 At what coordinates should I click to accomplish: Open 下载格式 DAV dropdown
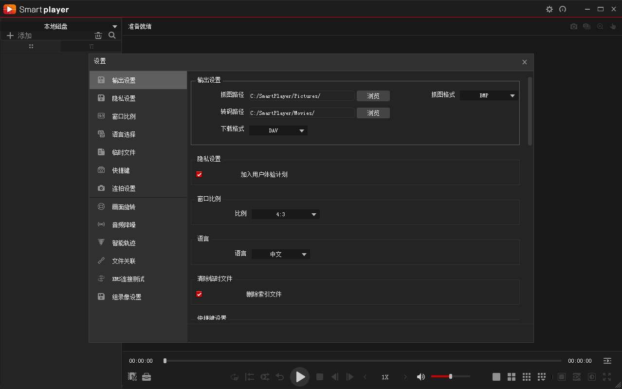point(278,130)
